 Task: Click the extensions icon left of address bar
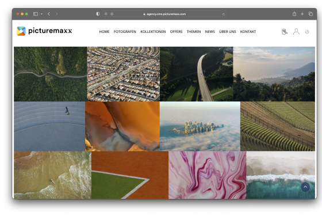pos(106,14)
